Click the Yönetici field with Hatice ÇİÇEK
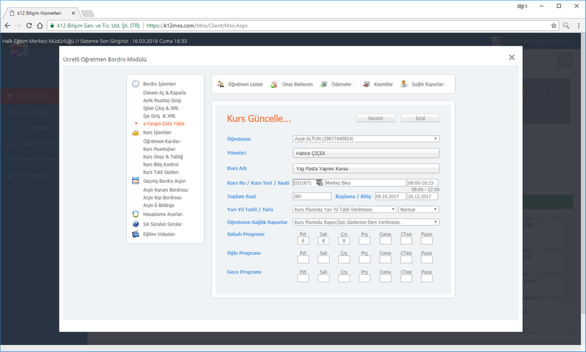The width and height of the screenshot is (586, 352). pyautogui.click(x=366, y=153)
